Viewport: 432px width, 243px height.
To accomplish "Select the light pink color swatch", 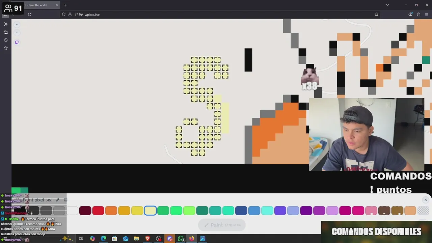I will (x=371, y=211).
